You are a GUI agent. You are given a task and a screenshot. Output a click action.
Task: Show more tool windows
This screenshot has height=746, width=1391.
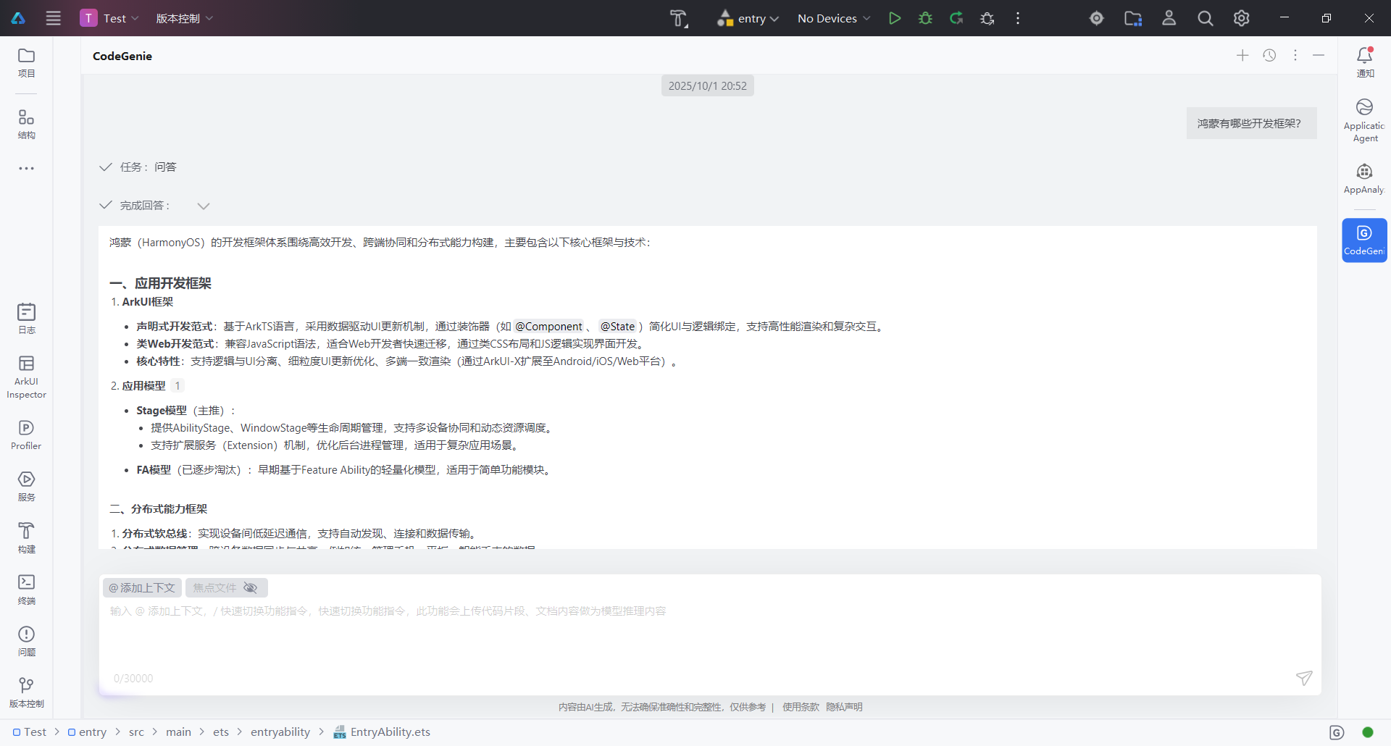tap(27, 168)
